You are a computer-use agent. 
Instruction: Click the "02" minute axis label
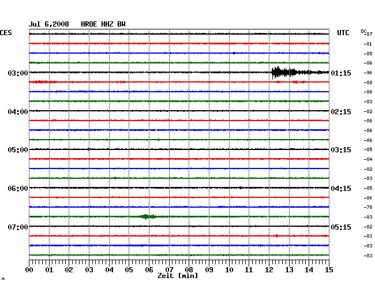click(69, 270)
